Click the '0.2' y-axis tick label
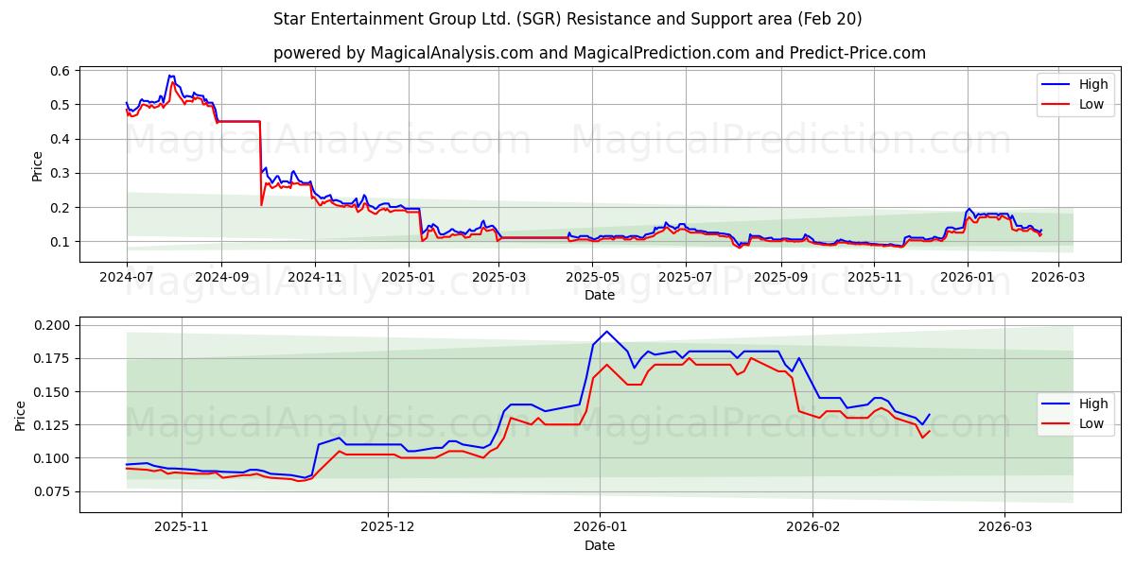 61,208
